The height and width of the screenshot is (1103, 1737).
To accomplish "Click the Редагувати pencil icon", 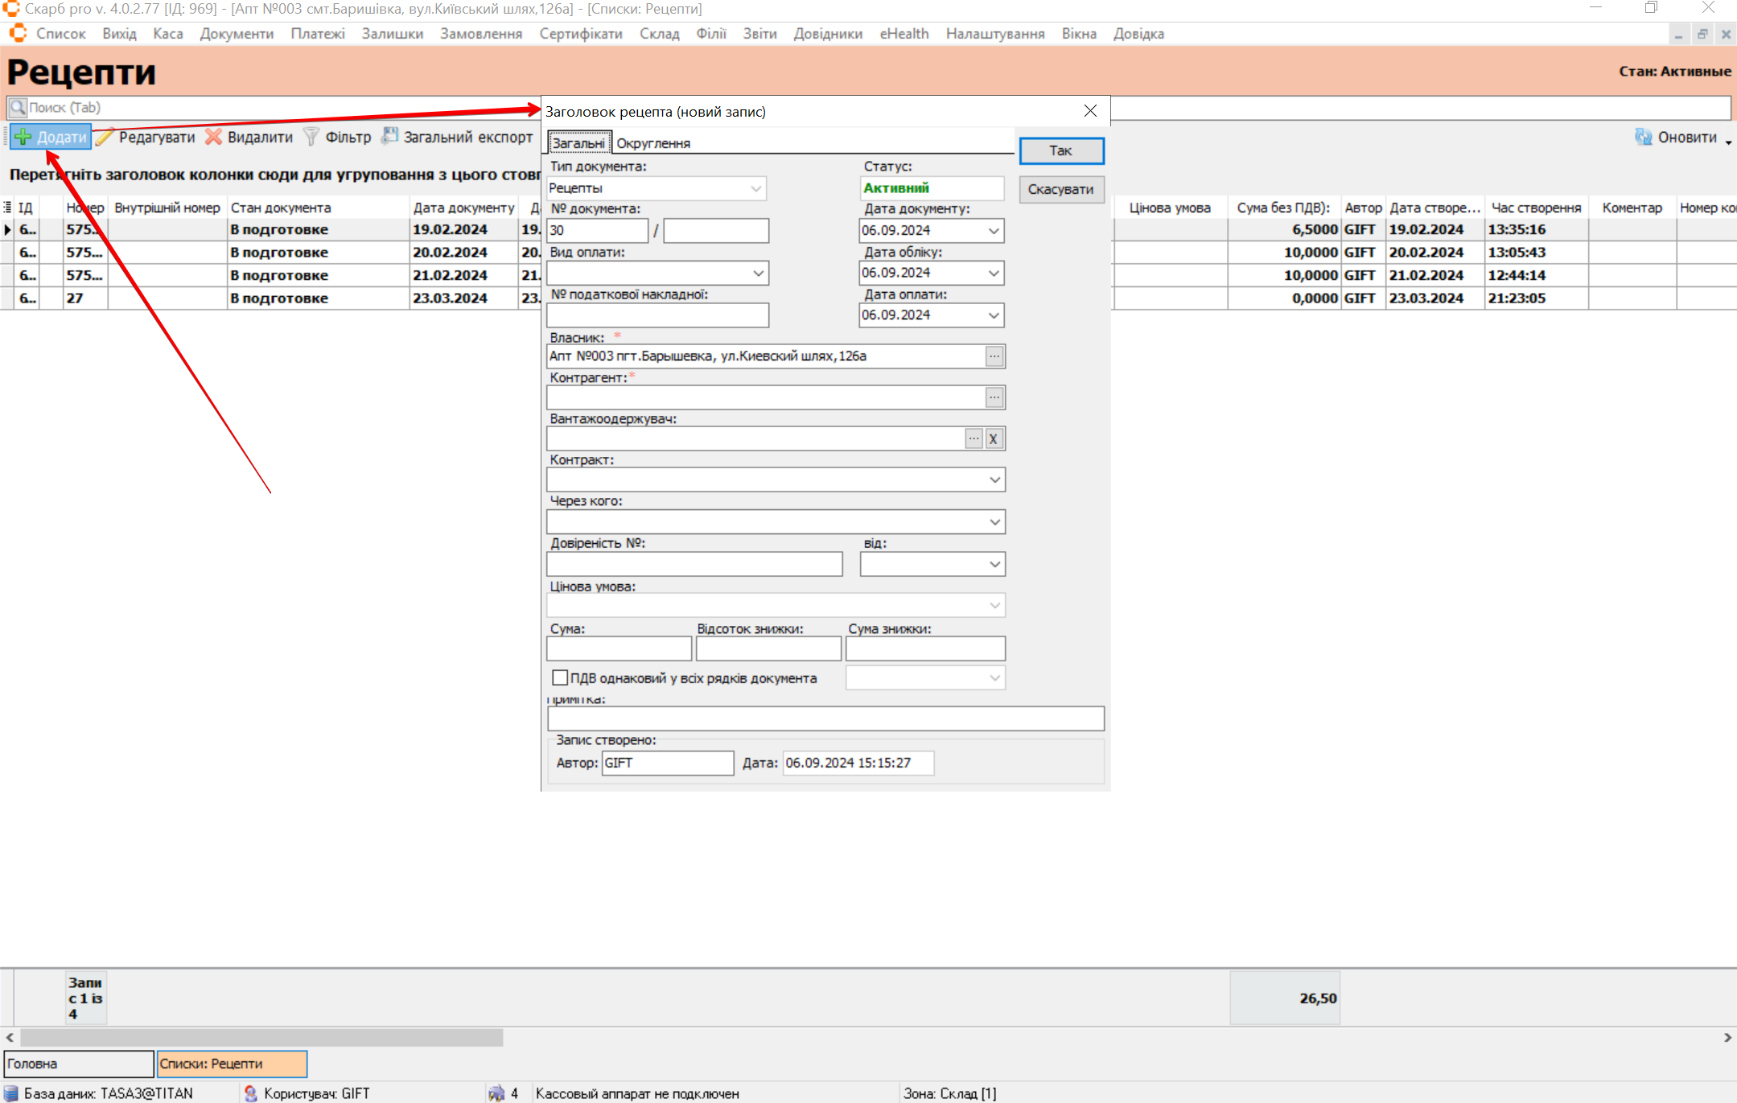I will [105, 138].
